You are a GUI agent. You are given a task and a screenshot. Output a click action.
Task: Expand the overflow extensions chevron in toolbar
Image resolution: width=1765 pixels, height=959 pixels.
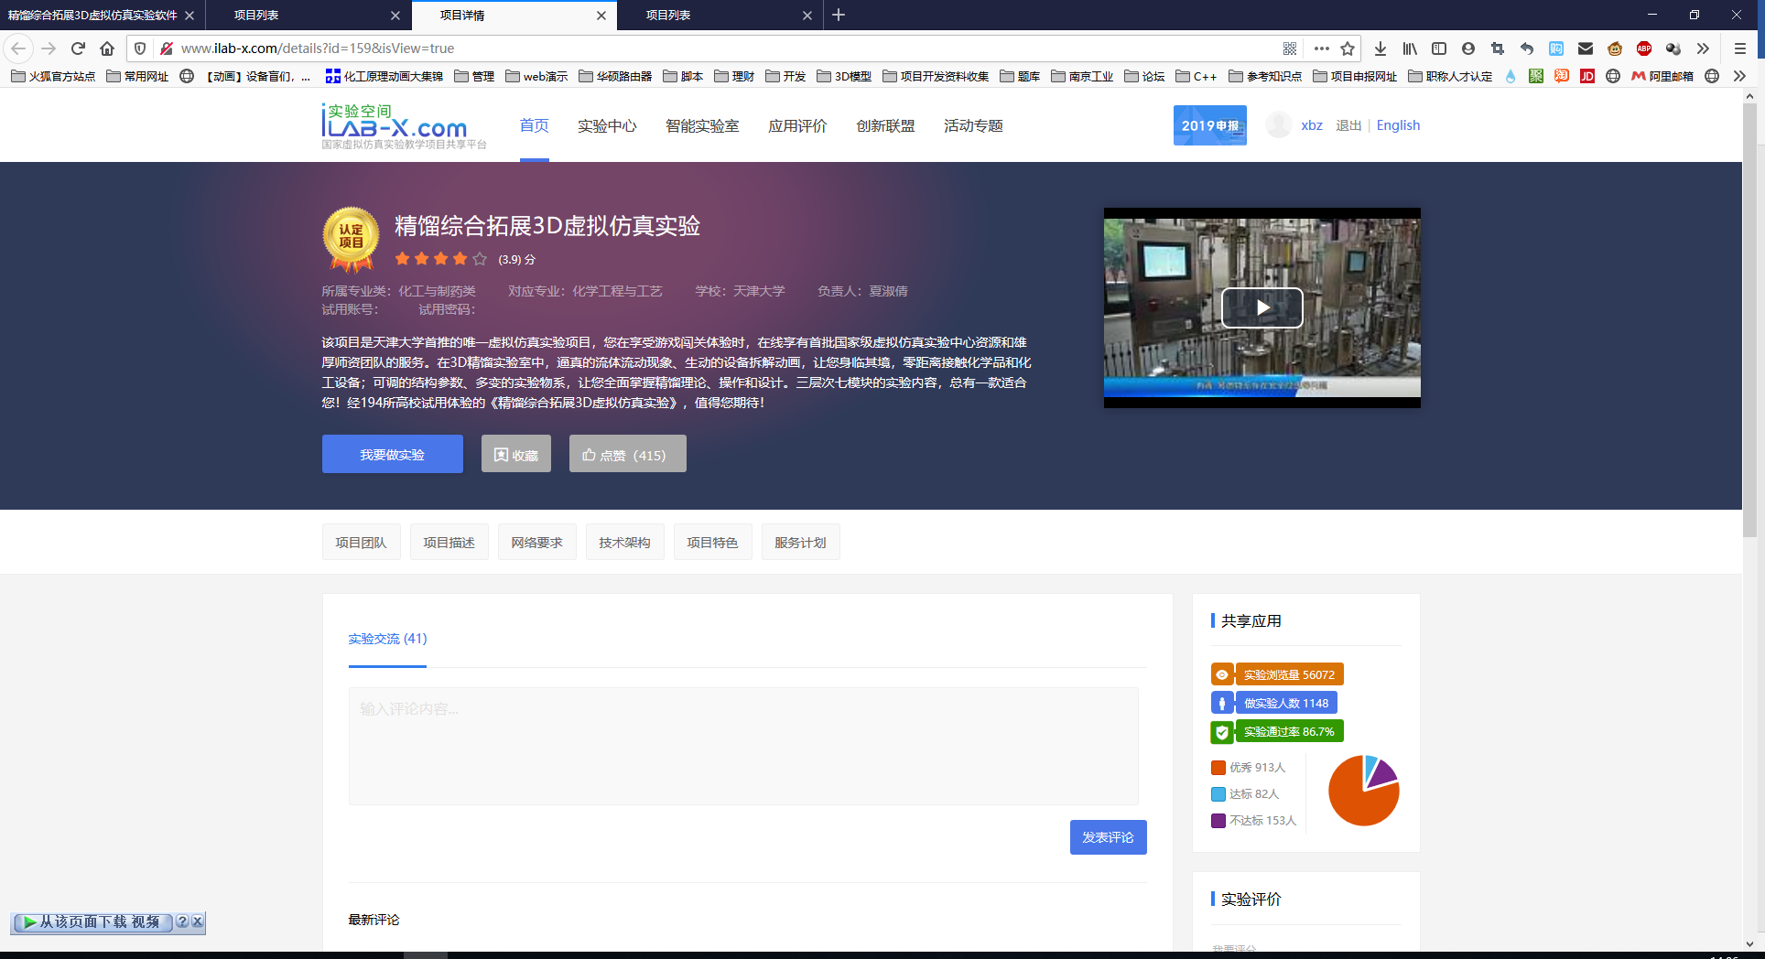pos(1703,48)
